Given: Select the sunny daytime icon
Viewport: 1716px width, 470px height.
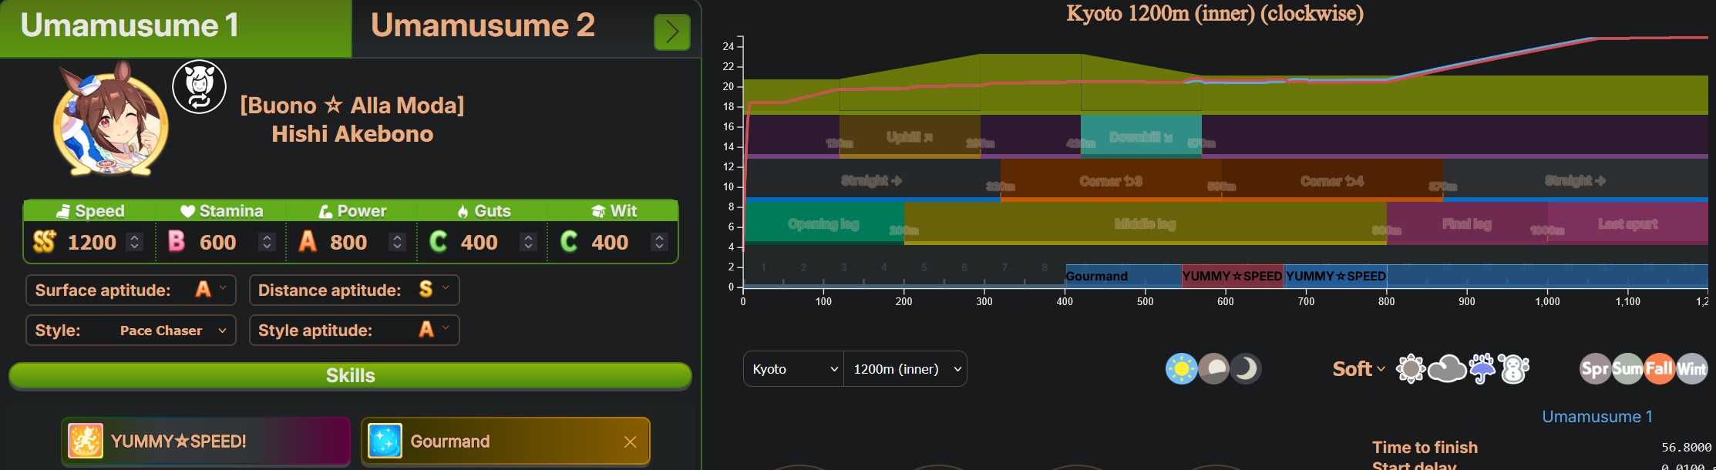Looking at the screenshot, I should [1181, 369].
